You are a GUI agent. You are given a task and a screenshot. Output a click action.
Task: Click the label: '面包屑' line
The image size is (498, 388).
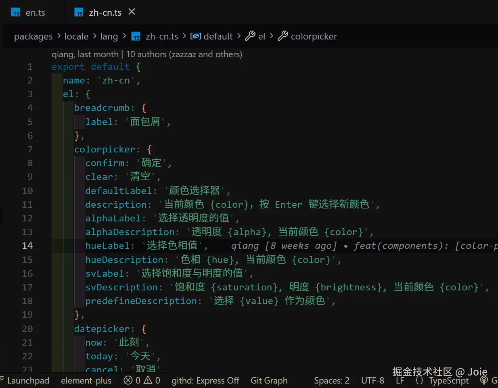pyautogui.click(x=128, y=121)
